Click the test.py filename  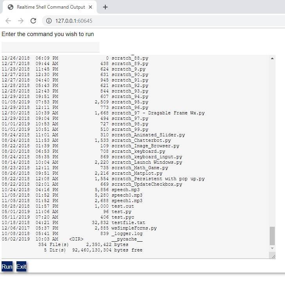pyautogui.click(x=121, y=211)
